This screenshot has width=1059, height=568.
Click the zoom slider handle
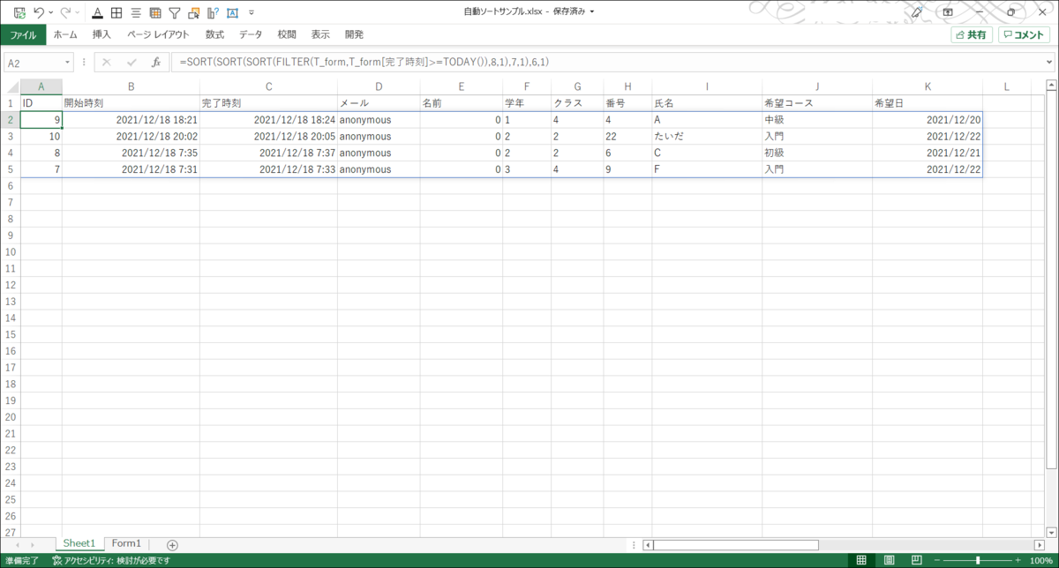(x=977, y=560)
